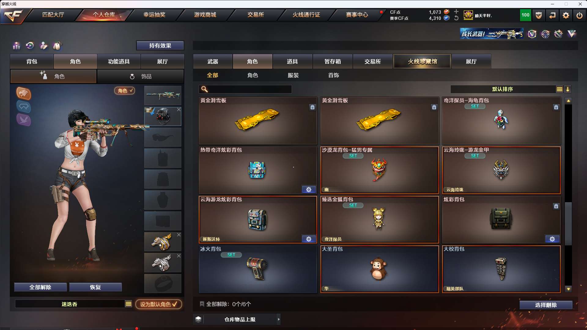Select the 服装 sub-category tab
The height and width of the screenshot is (330, 587).
[293, 75]
